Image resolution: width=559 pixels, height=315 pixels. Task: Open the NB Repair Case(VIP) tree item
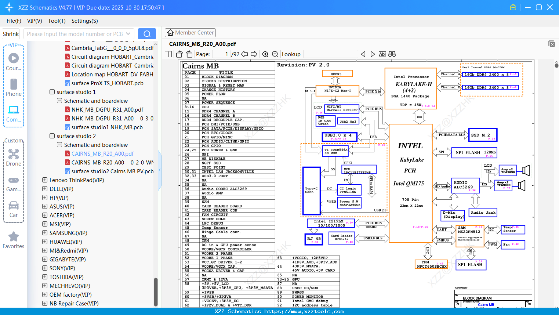(74, 303)
